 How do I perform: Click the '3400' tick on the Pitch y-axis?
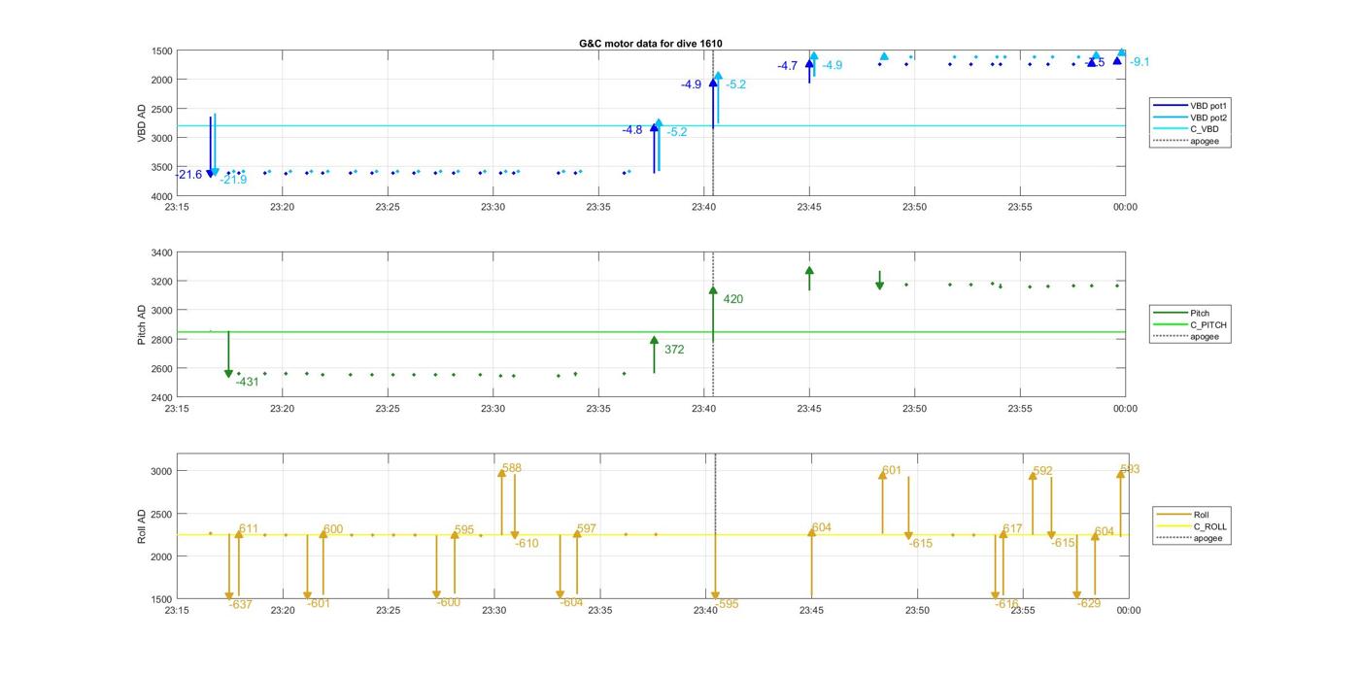click(x=160, y=252)
